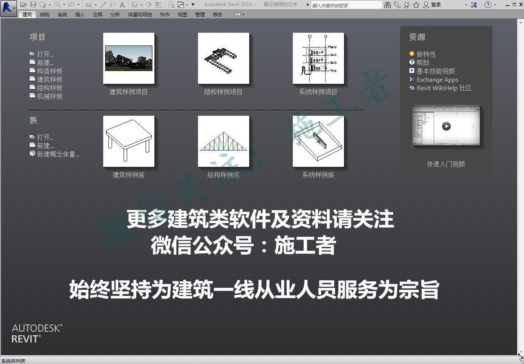Open the Exchange Apps resource link
This screenshot has height=364, width=524.
[x=434, y=80]
